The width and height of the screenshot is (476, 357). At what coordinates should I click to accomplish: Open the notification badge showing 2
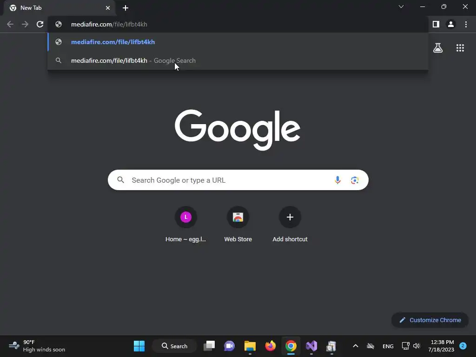point(463,346)
